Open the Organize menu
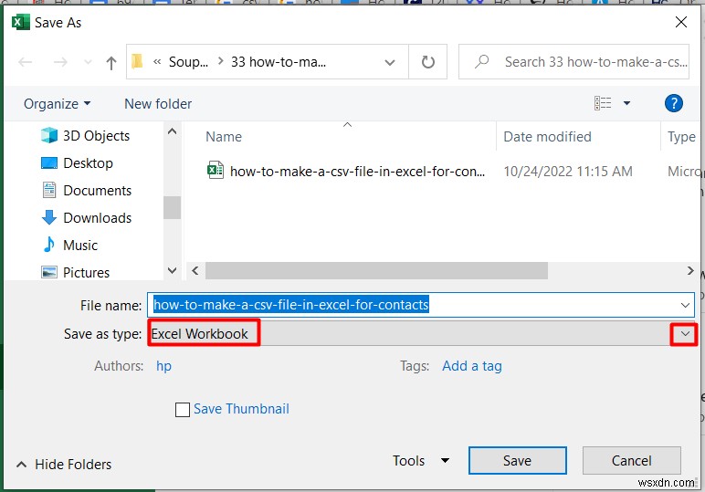This screenshot has height=492, width=705. (58, 104)
